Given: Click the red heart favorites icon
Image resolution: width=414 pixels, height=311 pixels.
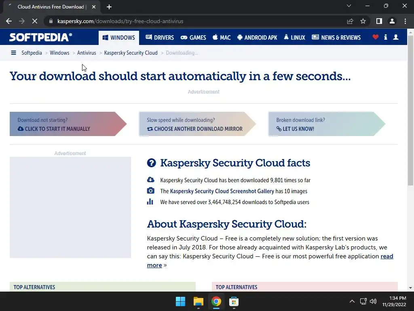Looking at the screenshot, I should click(376, 37).
